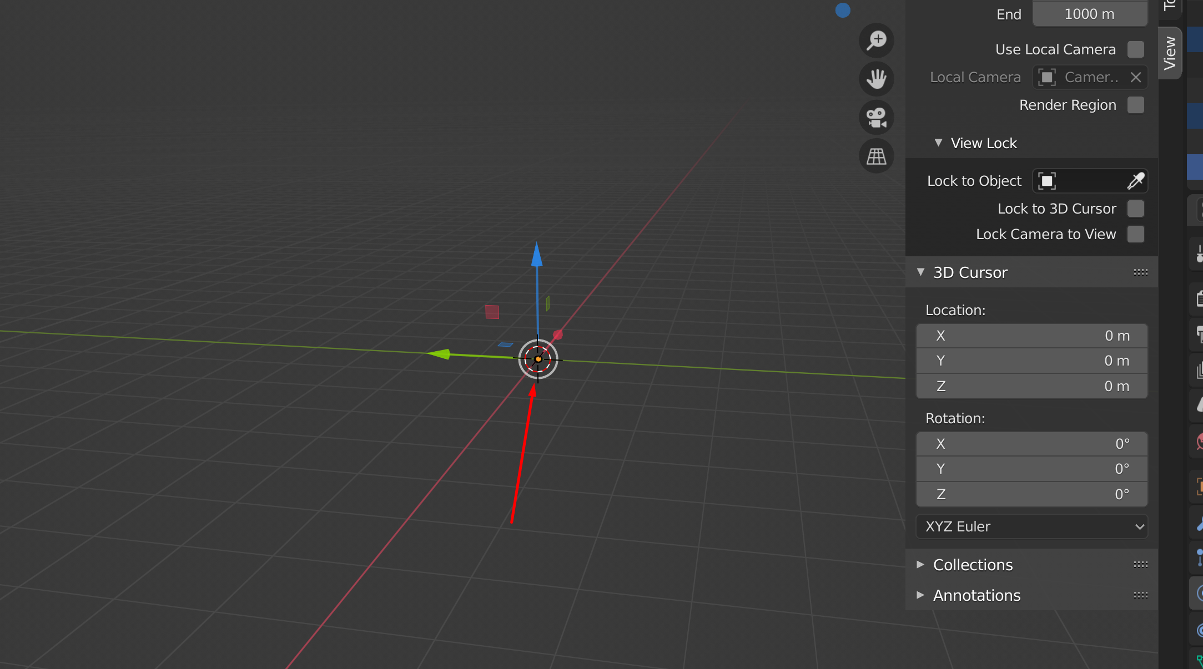Screen dimensions: 1203x669
Task: Toggle the camera view icon
Action: click(877, 118)
